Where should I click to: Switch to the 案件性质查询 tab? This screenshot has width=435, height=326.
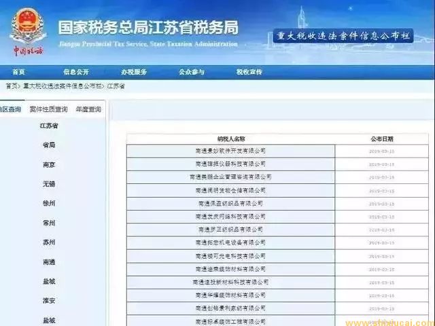pos(48,109)
